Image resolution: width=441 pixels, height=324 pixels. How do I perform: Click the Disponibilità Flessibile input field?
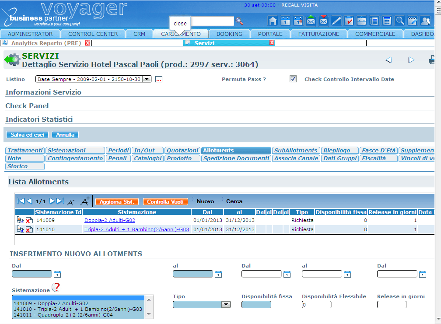pyautogui.click(x=316, y=305)
